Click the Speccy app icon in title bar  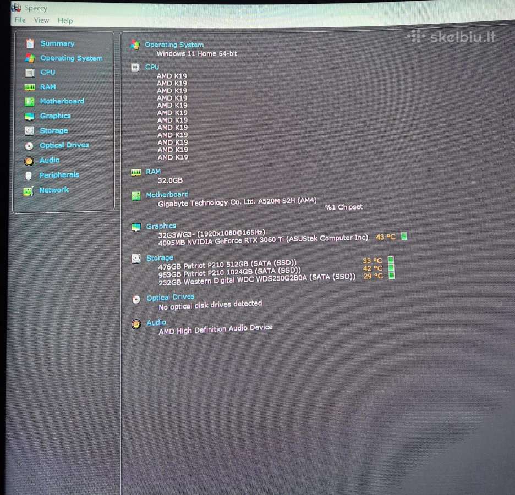coord(16,7)
